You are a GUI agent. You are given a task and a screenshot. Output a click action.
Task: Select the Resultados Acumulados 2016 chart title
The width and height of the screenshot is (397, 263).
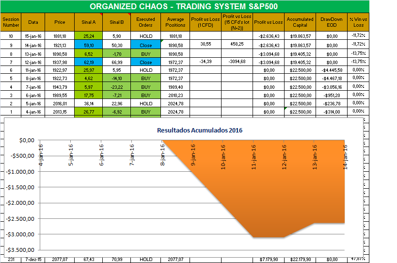click(200, 130)
